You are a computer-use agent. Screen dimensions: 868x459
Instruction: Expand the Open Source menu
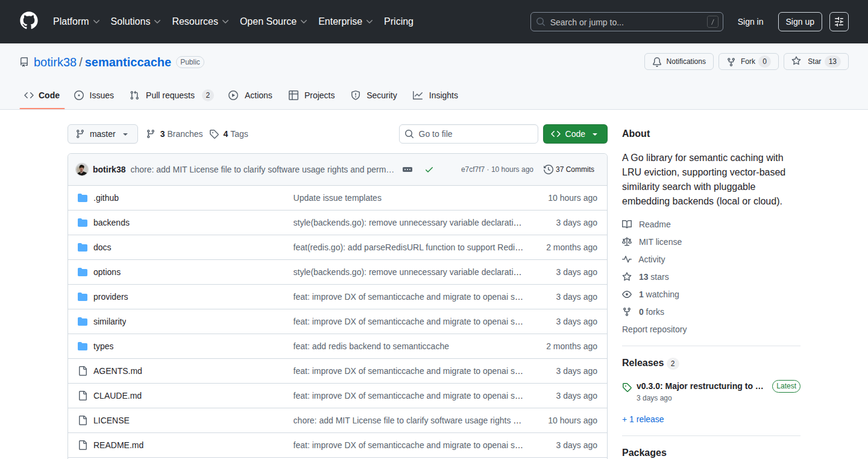[274, 21]
